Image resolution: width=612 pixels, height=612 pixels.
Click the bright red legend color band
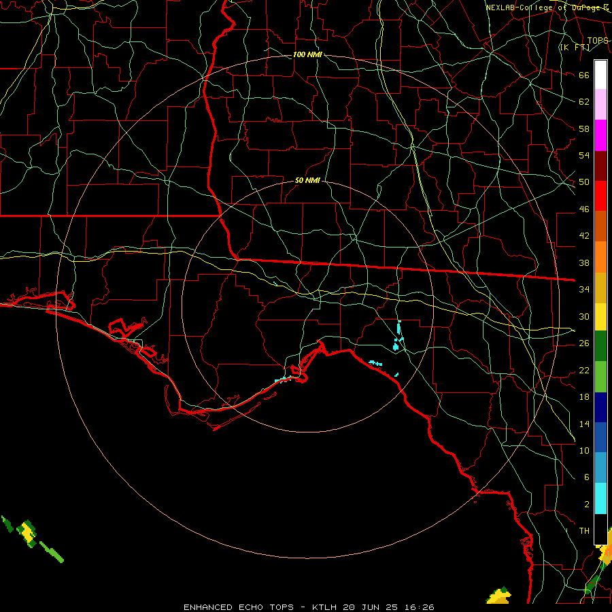[x=600, y=197]
